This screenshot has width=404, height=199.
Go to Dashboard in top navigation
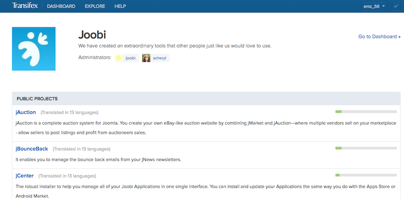click(x=61, y=6)
